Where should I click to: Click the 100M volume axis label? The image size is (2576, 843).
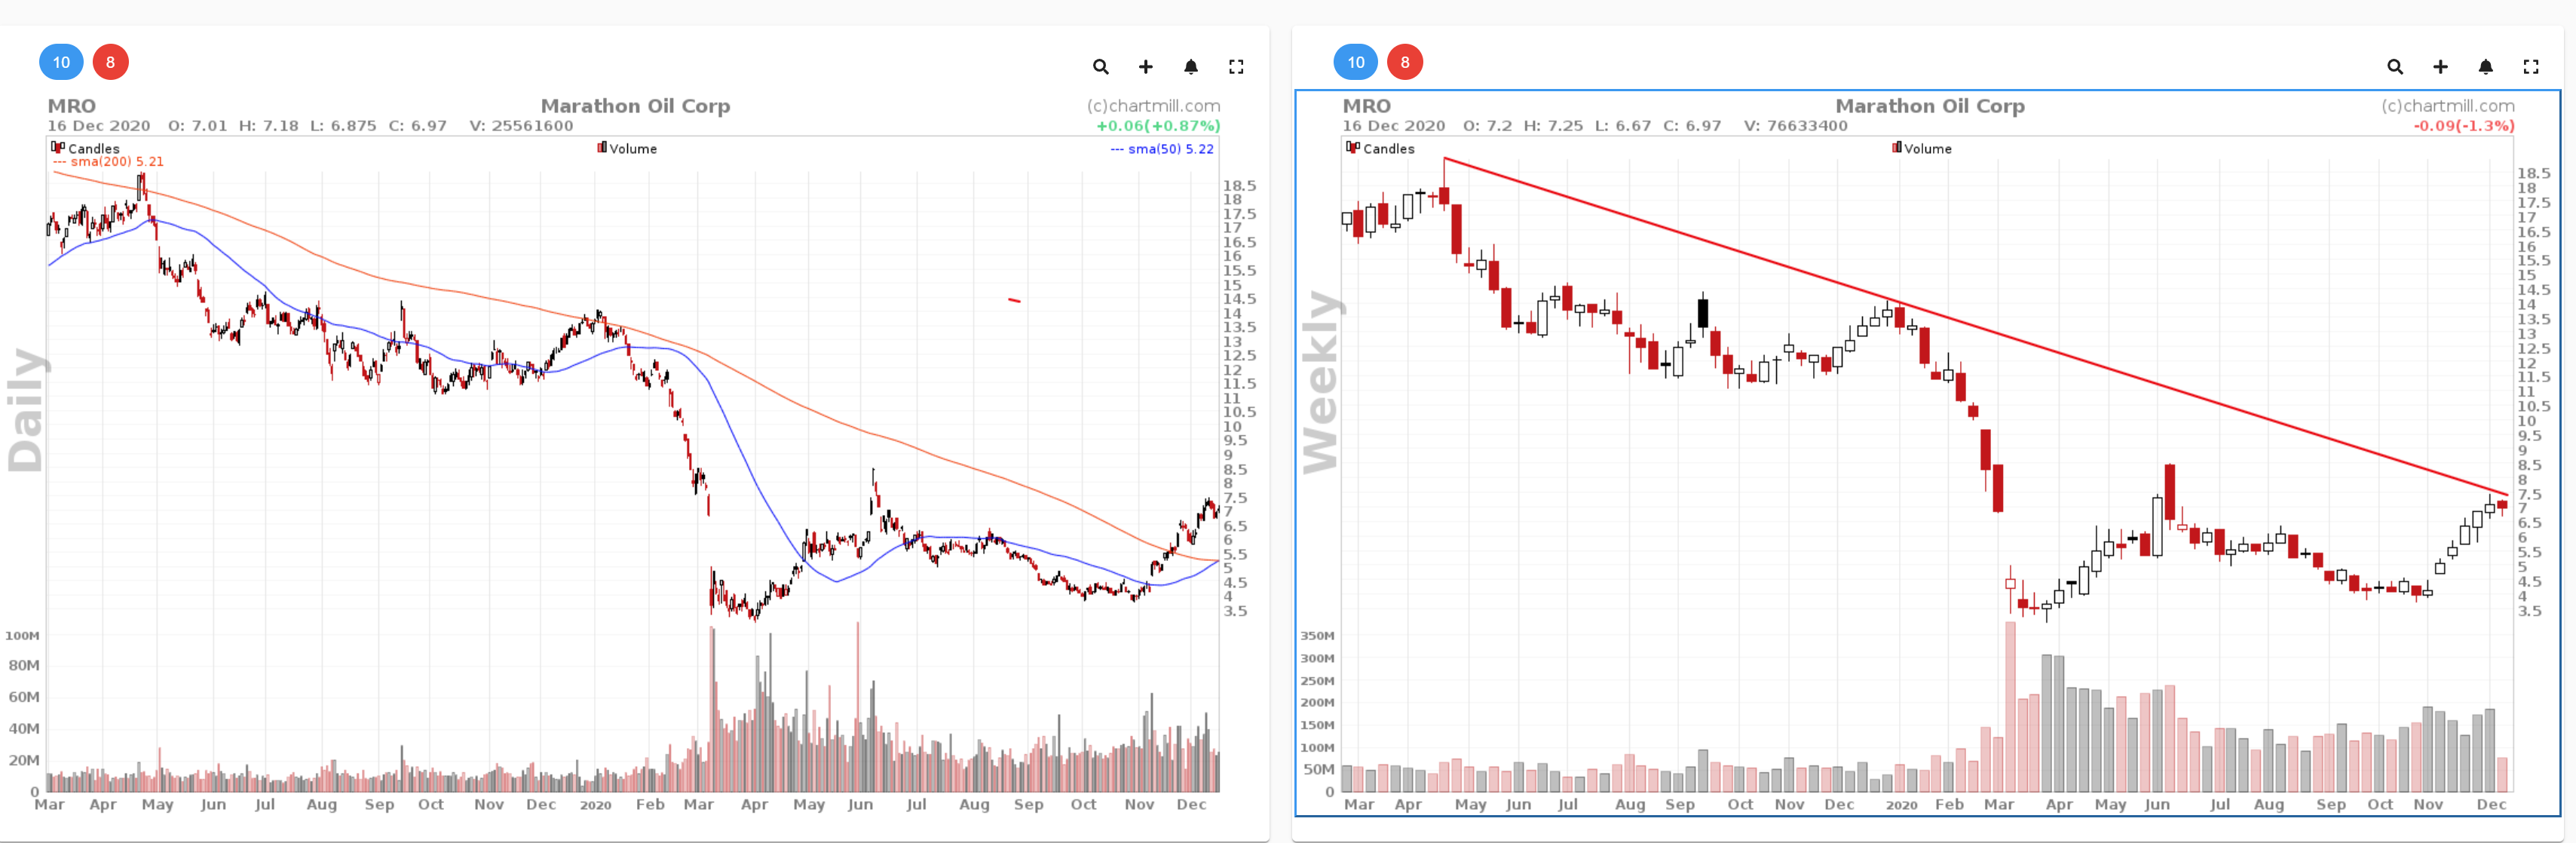[x=22, y=636]
